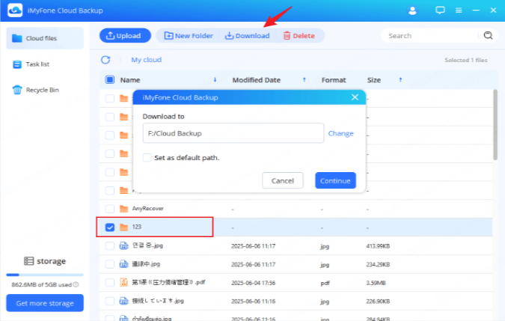Click Continue to start download
Image resolution: width=505 pixels, height=321 pixels.
click(335, 180)
